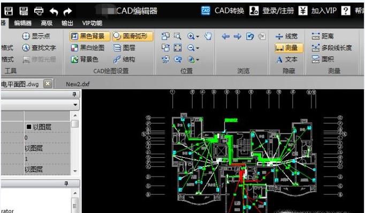
Task: Switch to New2.dxf document tab
Action: (78, 84)
